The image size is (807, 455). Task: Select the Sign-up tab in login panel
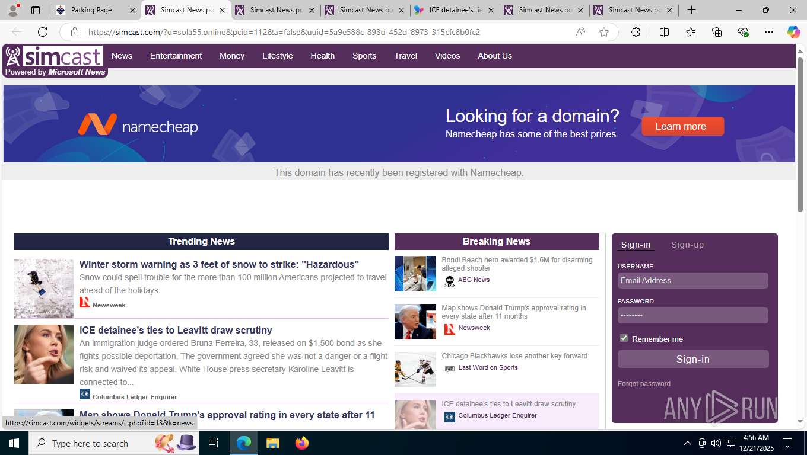tap(687, 245)
